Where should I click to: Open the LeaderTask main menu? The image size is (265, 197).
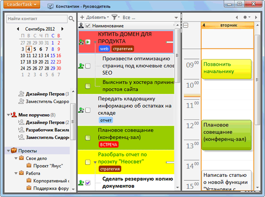[x=22, y=4]
